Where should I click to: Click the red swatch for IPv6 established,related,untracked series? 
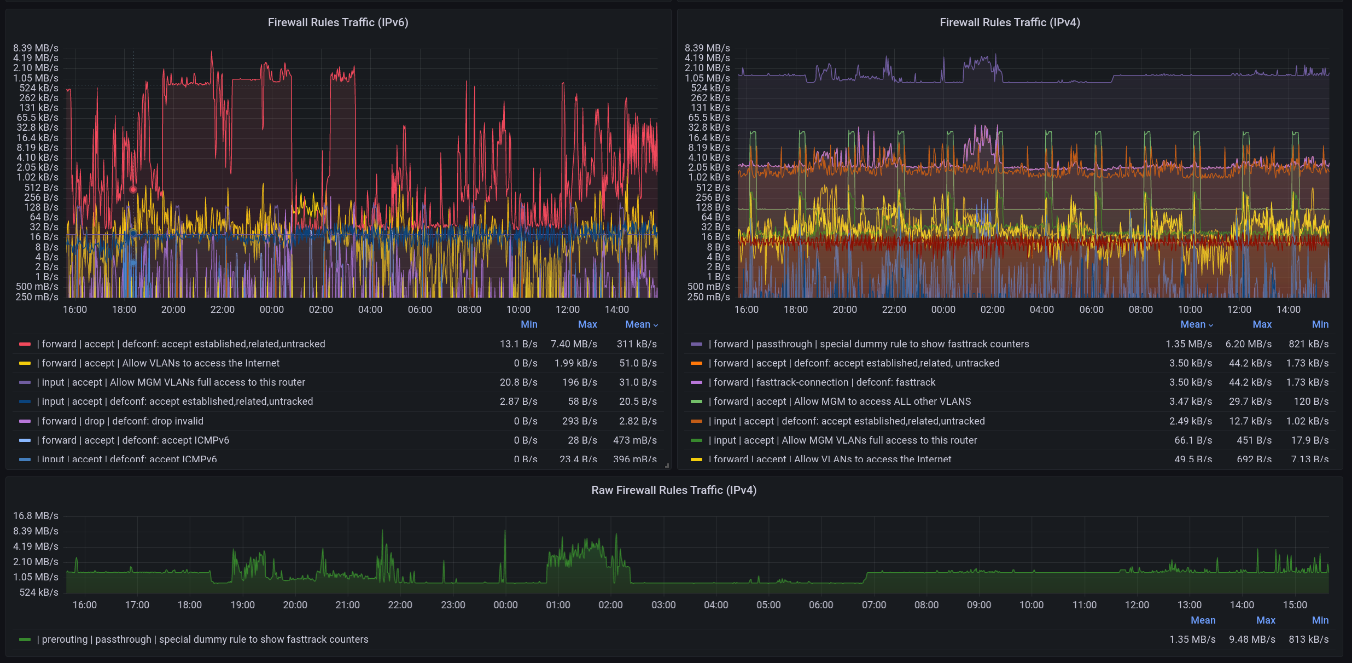click(25, 344)
